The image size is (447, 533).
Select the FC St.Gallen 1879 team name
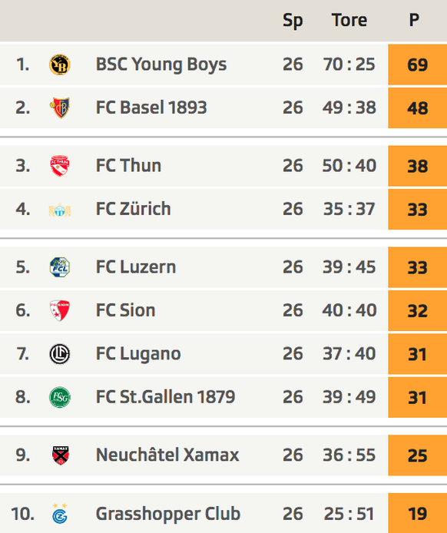[x=165, y=397]
